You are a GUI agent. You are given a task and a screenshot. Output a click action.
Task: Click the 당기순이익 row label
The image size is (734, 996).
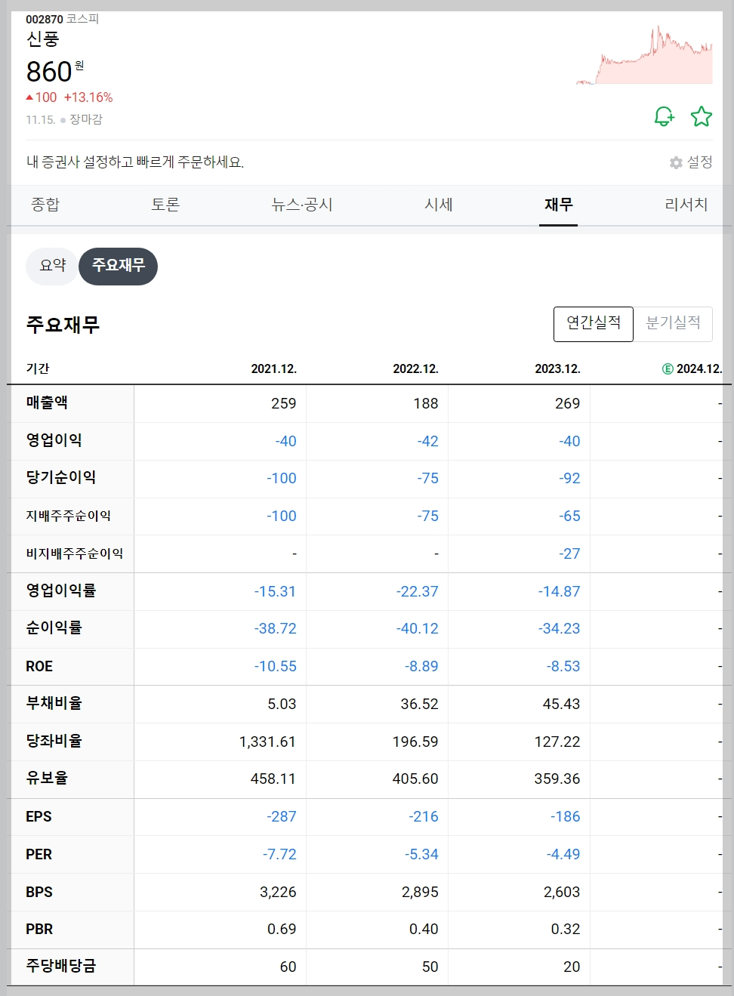pos(61,478)
